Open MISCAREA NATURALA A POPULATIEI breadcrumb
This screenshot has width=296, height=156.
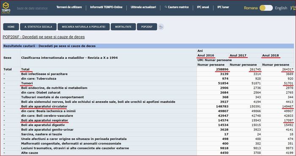(84, 27)
